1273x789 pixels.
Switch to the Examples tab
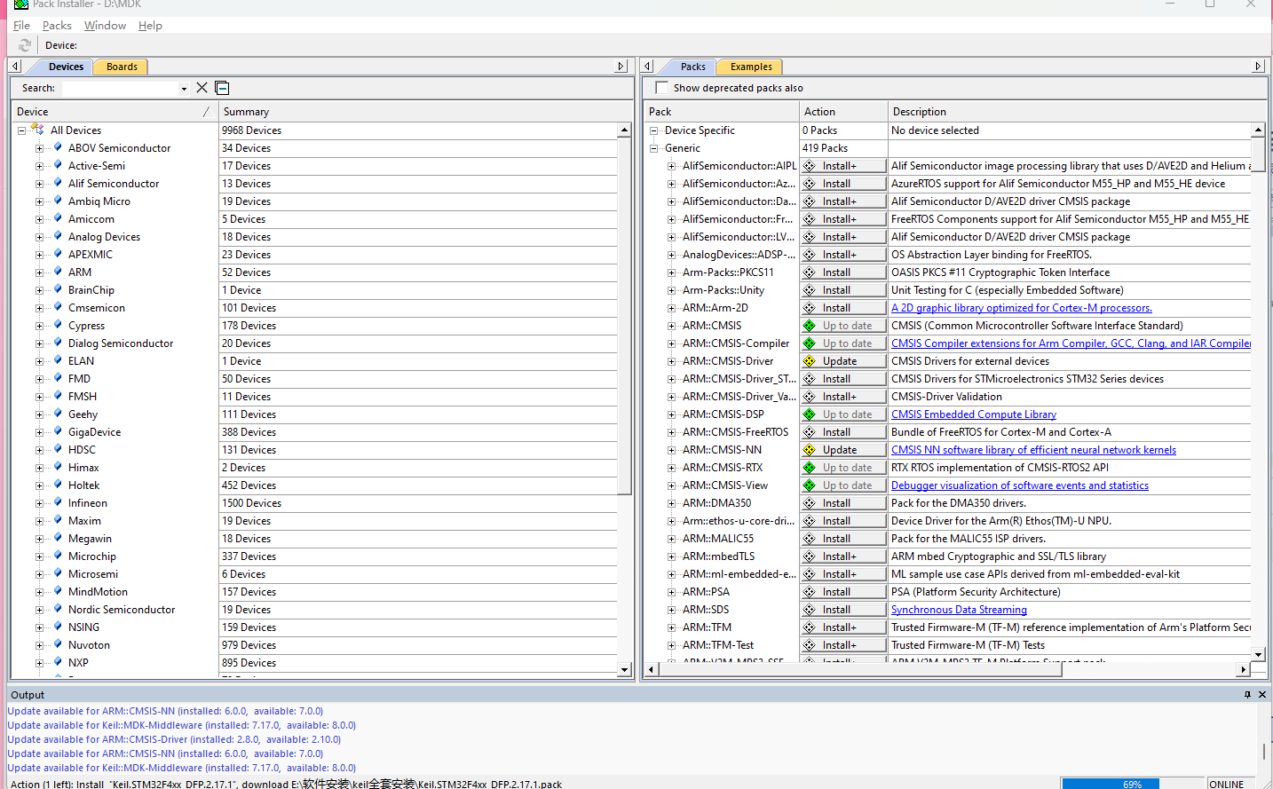pos(751,67)
